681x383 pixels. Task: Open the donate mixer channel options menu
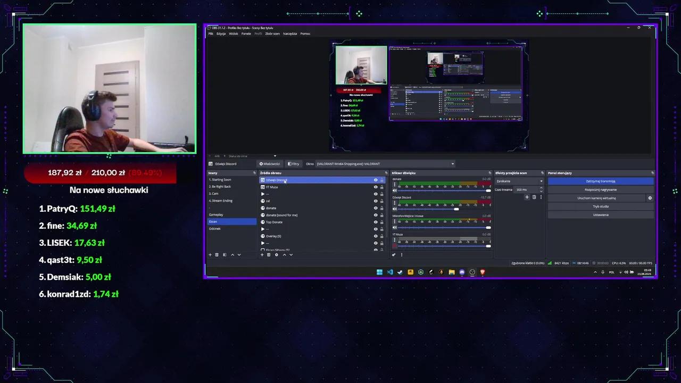(x=394, y=185)
